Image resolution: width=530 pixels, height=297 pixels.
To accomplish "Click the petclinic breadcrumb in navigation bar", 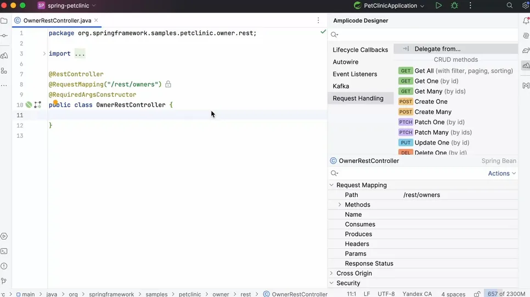I will coord(190,294).
